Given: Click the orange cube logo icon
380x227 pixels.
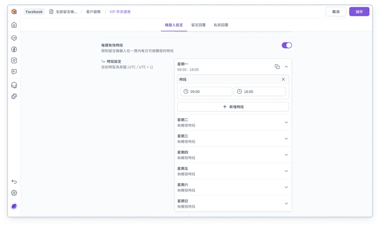Looking at the screenshot, I should (x=14, y=12).
